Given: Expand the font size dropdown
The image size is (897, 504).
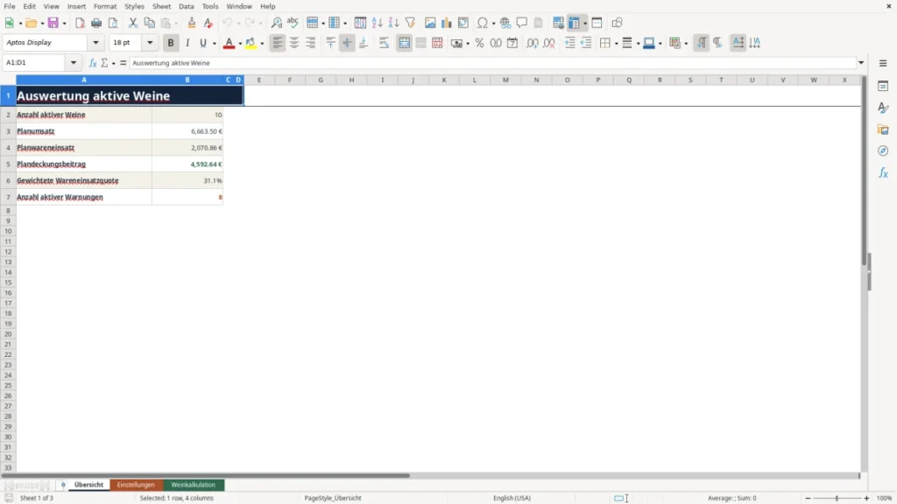Looking at the screenshot, I should [150, 43].
